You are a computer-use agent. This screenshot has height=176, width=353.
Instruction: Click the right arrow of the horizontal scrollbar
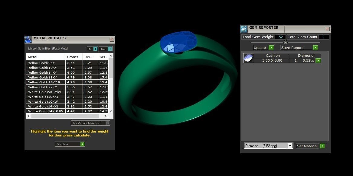(106, 116)
